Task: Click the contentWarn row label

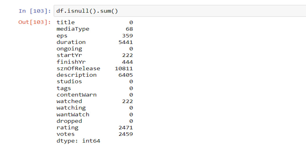Action: coord(76,95)
